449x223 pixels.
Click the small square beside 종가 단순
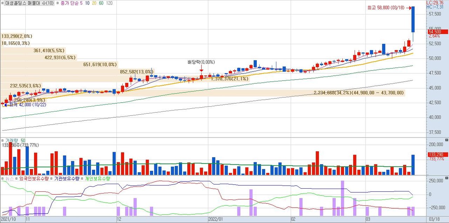(x=58, y=3)
